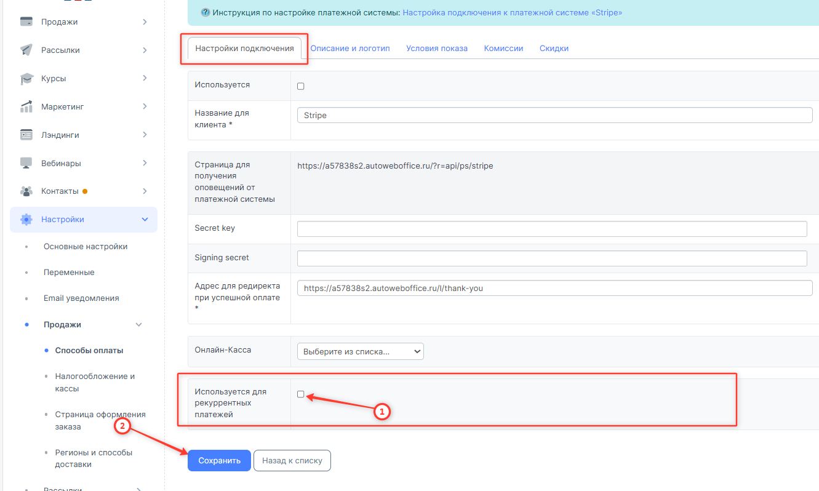Image resolution: width=819 pixels, height=491 pixels.
Task: Switch to the Описание и логотип tab
Action: pyautogui.click(x=350, y=48)
